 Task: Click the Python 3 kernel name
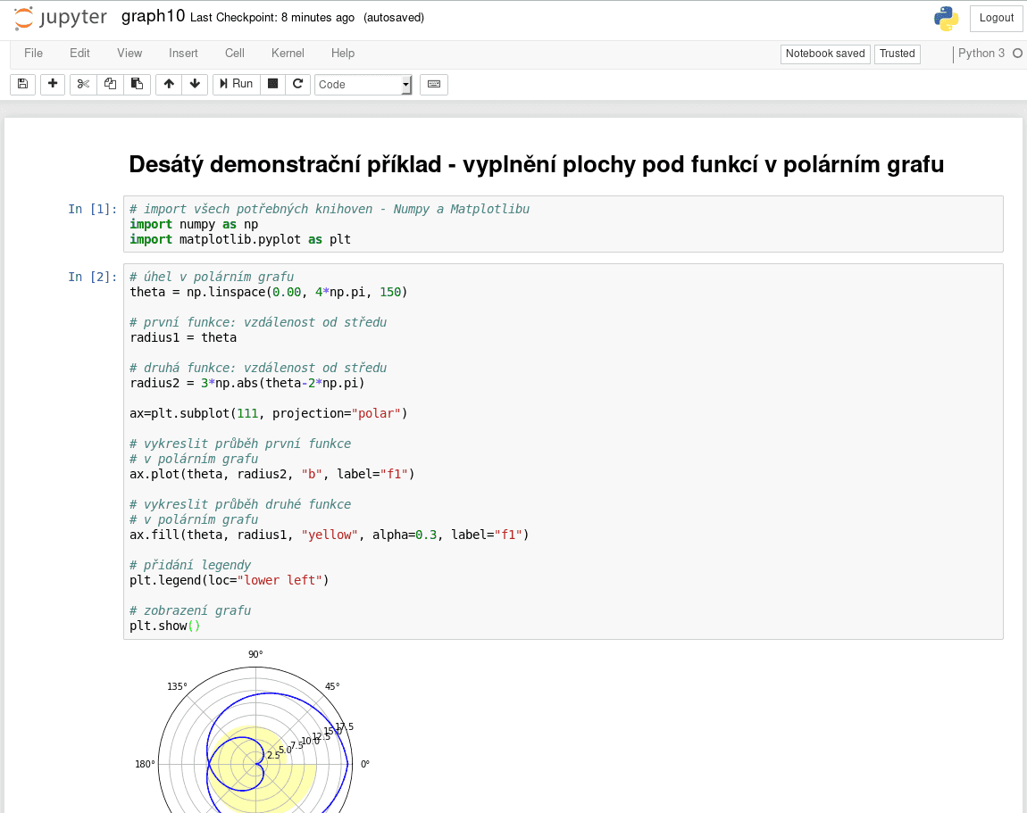pos(981,53)
